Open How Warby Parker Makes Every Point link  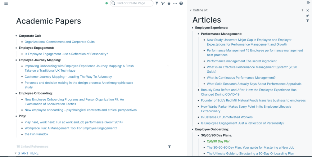point(246,109)
